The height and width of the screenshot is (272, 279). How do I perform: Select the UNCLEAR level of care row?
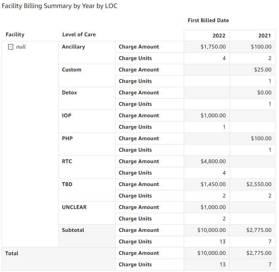[x=74, y=207]
